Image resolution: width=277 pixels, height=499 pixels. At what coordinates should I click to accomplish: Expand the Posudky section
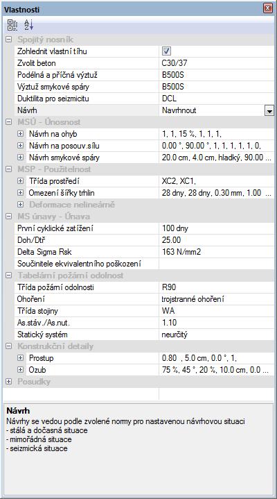coord(8,381)
